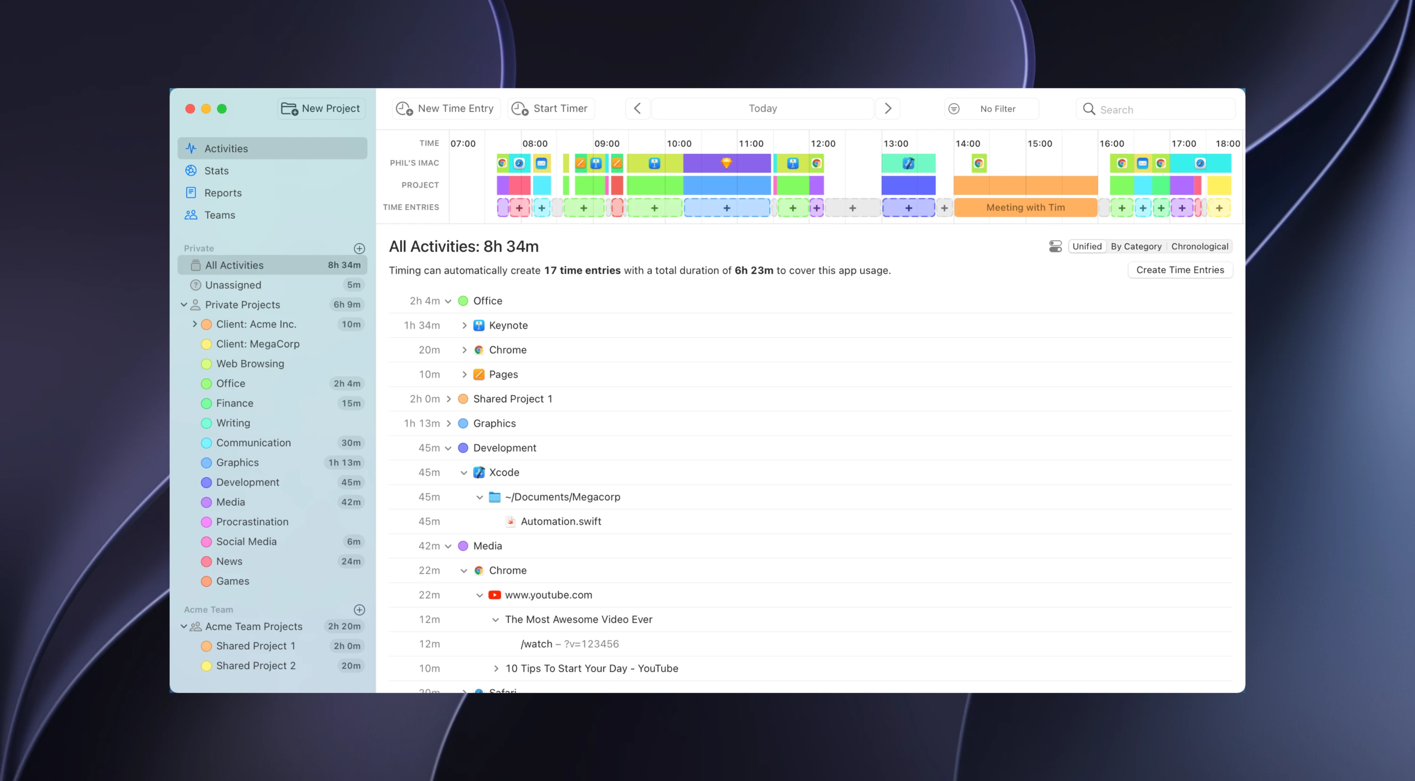Click the Chrome icon in the 20m row
This screenshot has height=781, width=1415.
[479, 350]
